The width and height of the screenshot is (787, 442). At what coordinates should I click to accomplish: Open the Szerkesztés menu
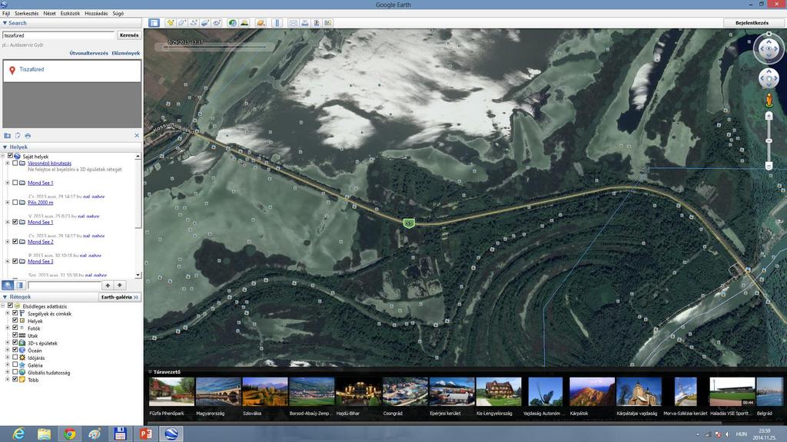point(27,14)
